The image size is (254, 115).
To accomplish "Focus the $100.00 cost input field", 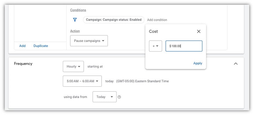I will point(184,46).
